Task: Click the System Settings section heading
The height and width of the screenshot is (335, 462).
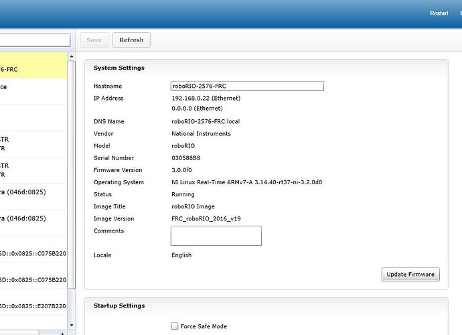Action: (x=119, y=68)
